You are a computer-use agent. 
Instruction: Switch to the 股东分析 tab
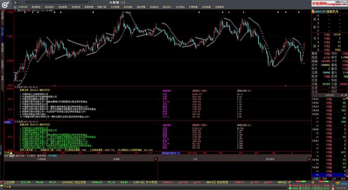pos(20,156)
